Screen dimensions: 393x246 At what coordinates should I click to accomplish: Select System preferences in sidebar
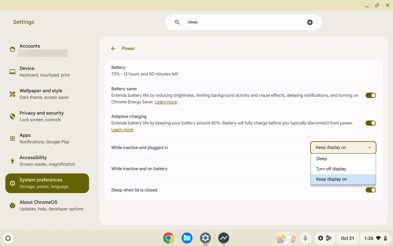pos(47,183)
